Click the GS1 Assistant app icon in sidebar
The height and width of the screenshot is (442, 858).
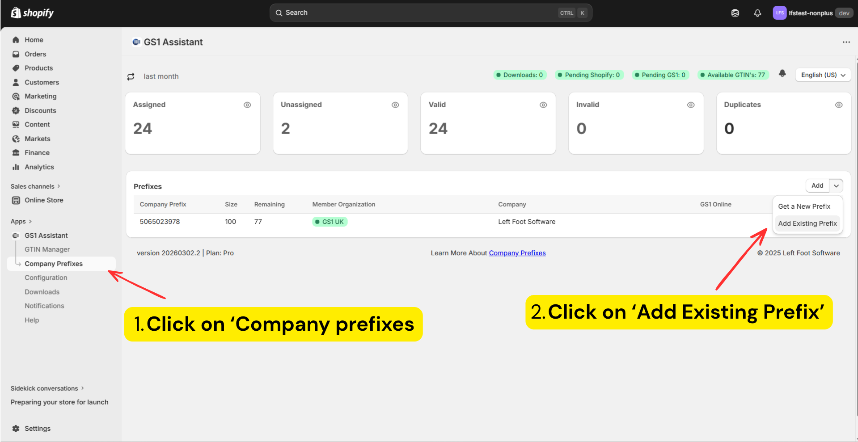tap(16, 236)
